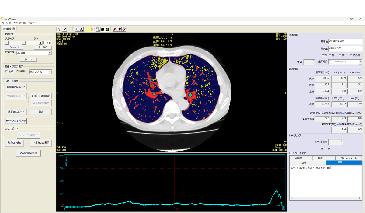This screenshot has width=365, height=213.
Task: Click the slice slider thumb
Action: pos(24,43)
